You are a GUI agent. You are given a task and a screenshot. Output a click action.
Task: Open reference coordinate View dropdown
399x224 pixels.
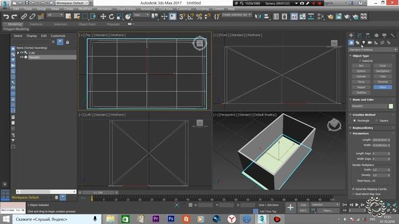point(142,15)
